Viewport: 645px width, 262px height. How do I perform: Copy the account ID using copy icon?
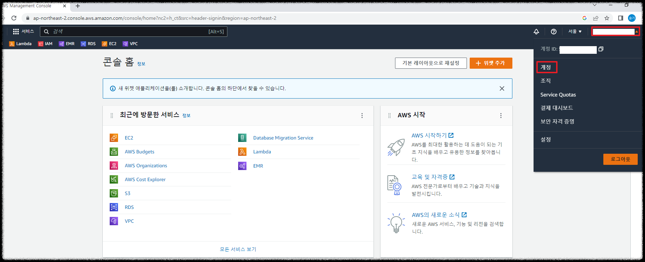[x=601, y=49]
